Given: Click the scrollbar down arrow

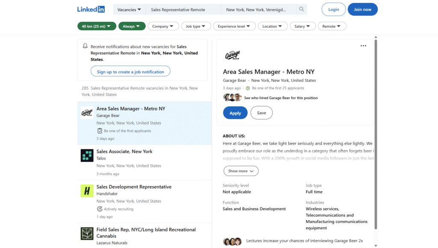Looking at the screenshot, I should tap(376, 245).
